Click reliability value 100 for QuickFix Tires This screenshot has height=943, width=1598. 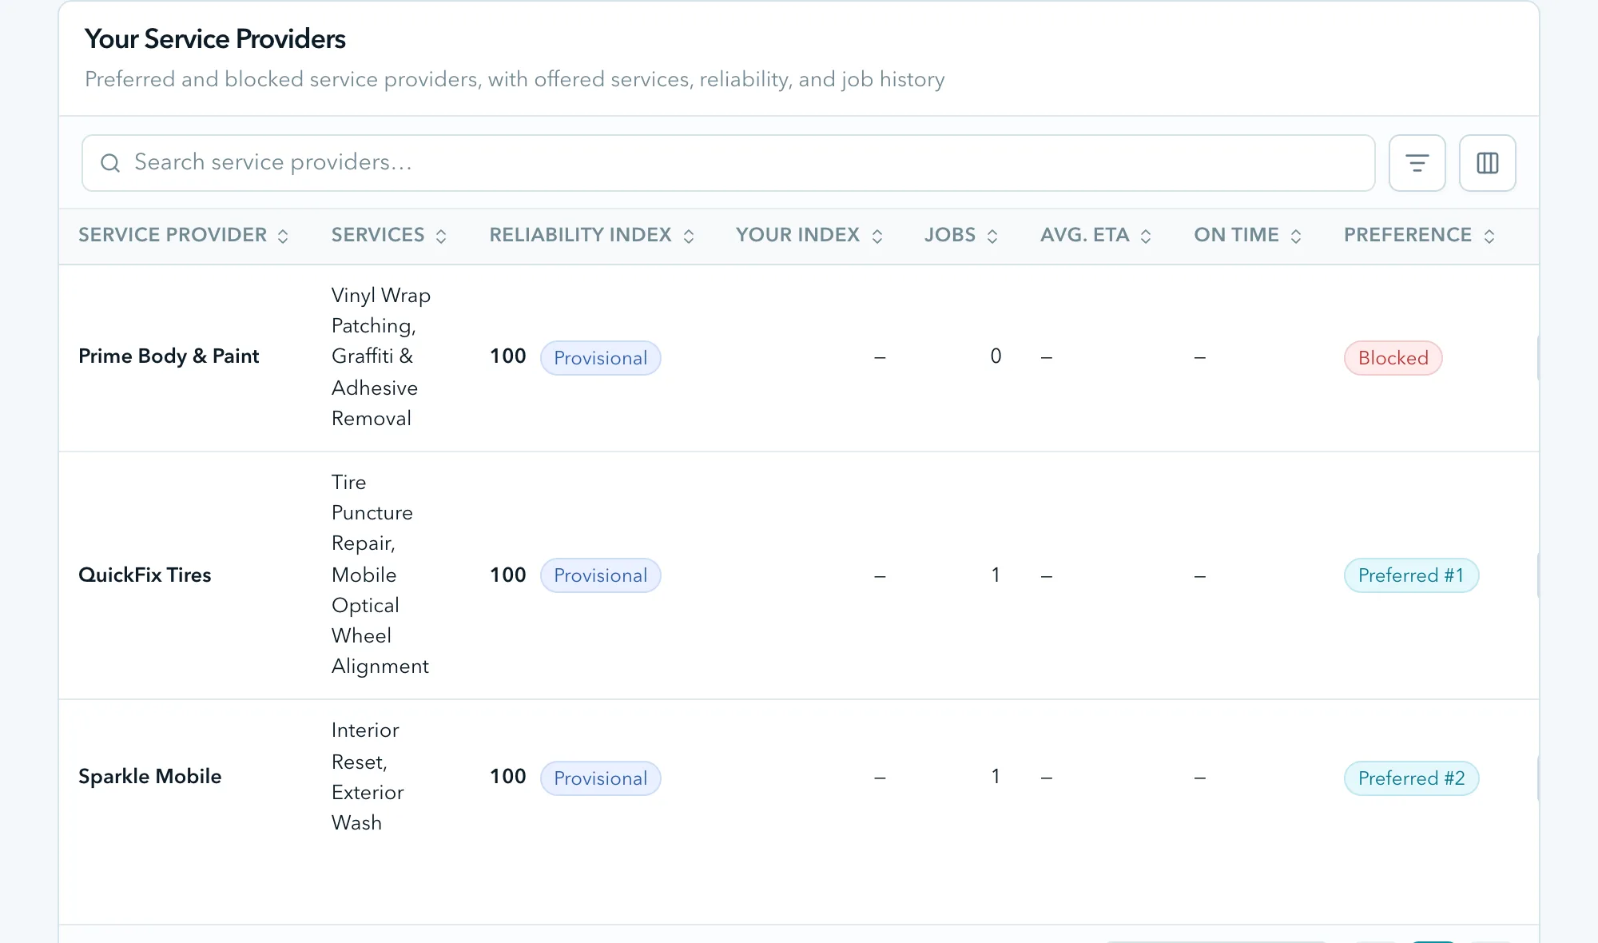[507, 575]
